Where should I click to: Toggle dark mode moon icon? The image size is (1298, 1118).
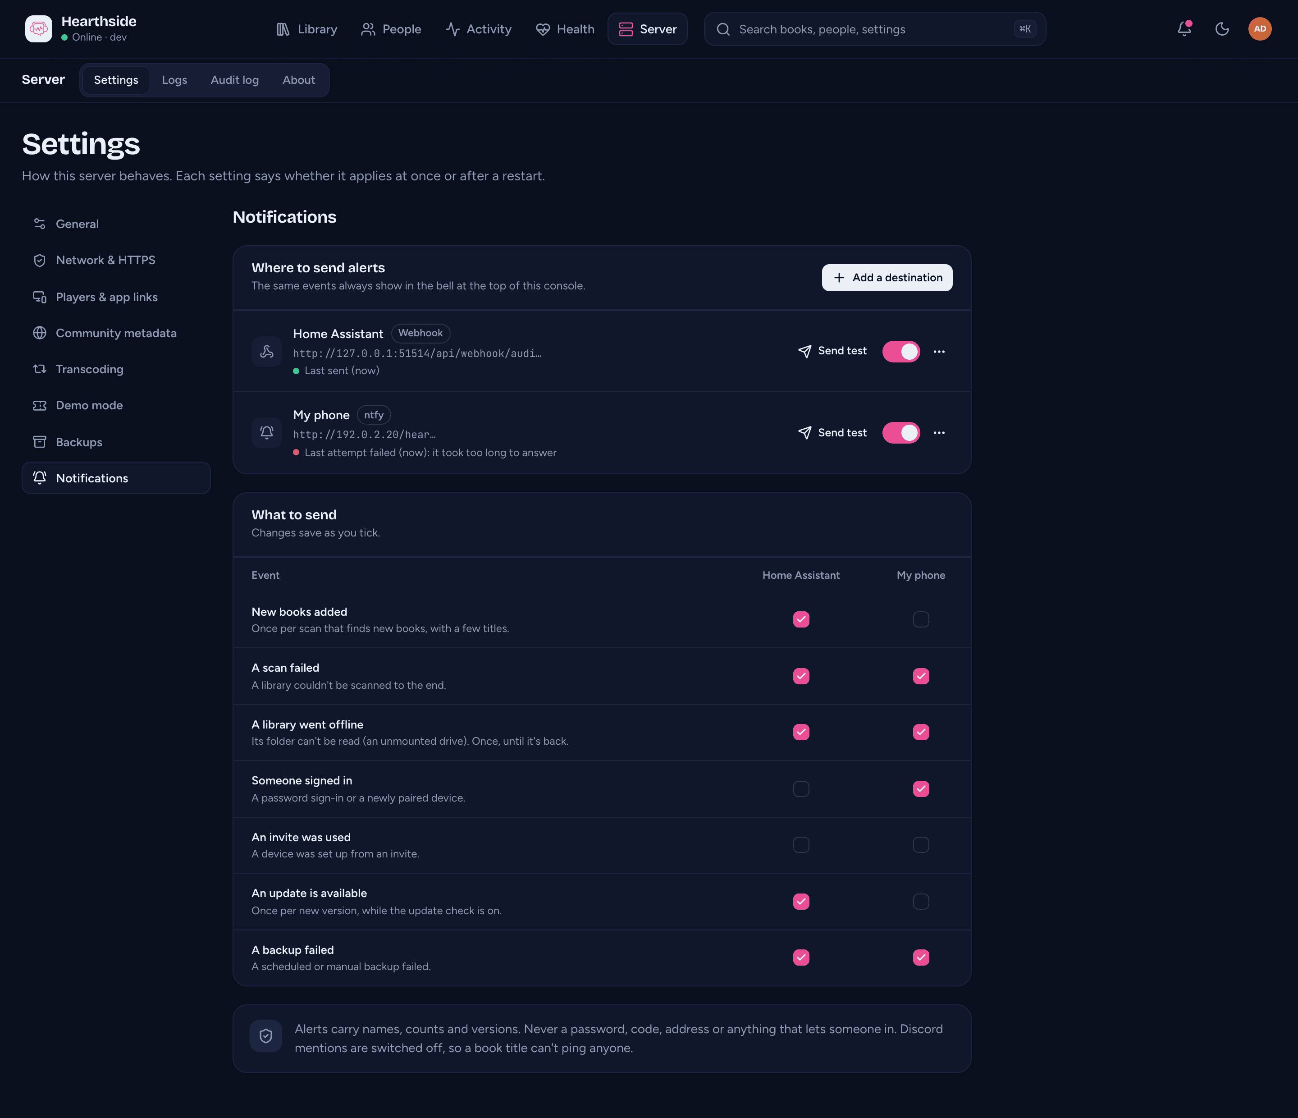(1221, 29)
